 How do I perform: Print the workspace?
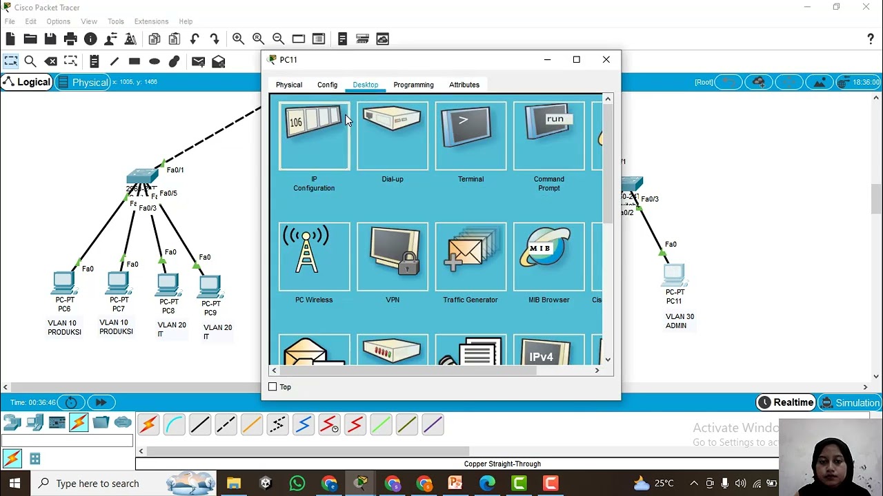pos(70,39)
